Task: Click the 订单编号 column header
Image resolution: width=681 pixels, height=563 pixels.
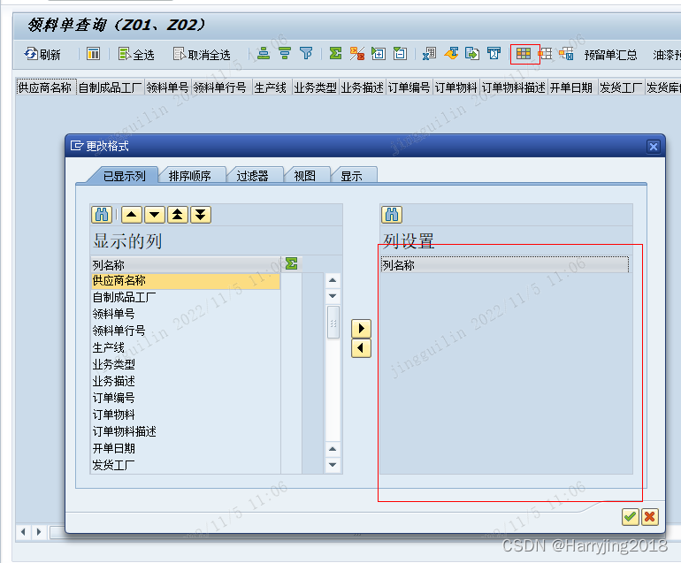Action: click(409, 87)
